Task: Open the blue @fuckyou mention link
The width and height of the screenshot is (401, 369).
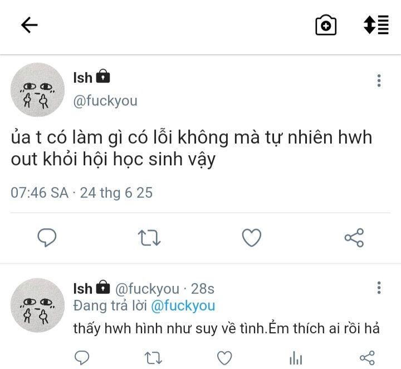Action: coord(183,306)
